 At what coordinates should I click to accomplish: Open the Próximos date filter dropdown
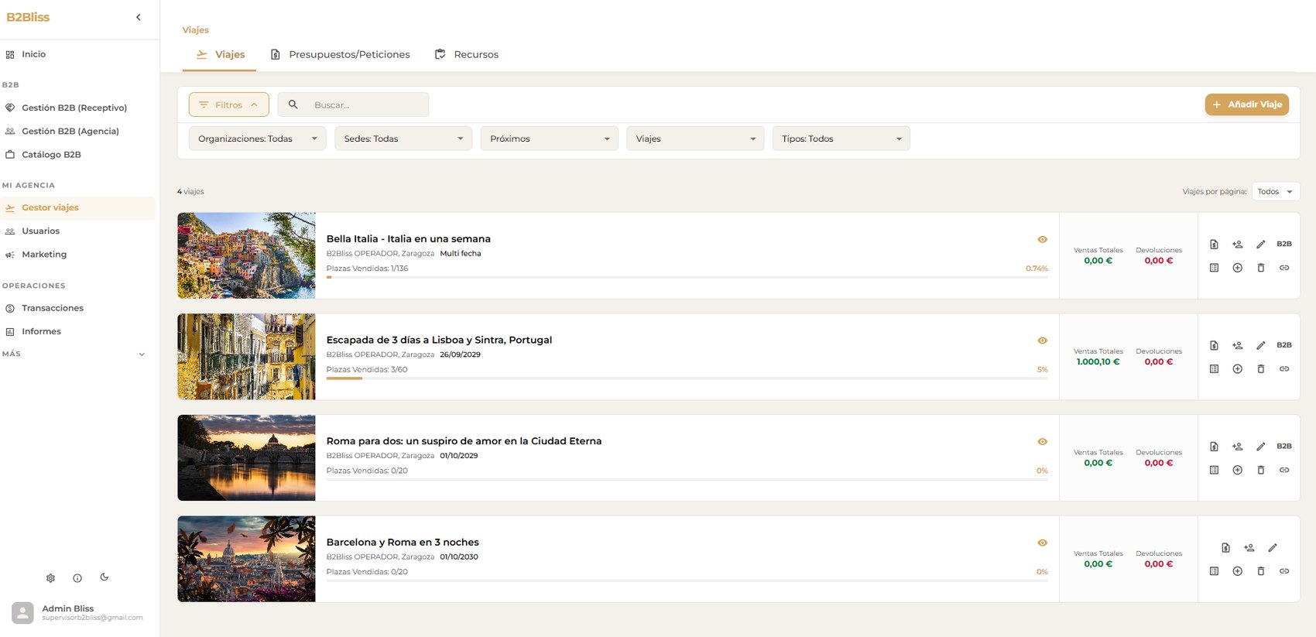click(549, 139)
